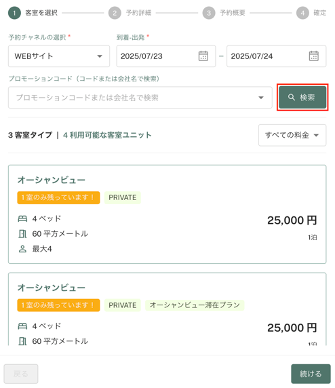Click the bed icon in first room card
Viewport: 335px width, 388px height.
tap(22, 218)
